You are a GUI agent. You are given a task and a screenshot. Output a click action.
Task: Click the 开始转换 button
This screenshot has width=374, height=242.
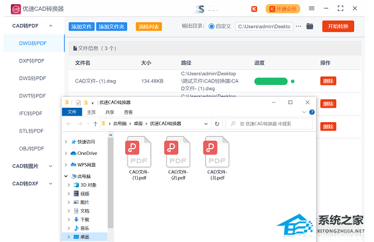(338, 26)
